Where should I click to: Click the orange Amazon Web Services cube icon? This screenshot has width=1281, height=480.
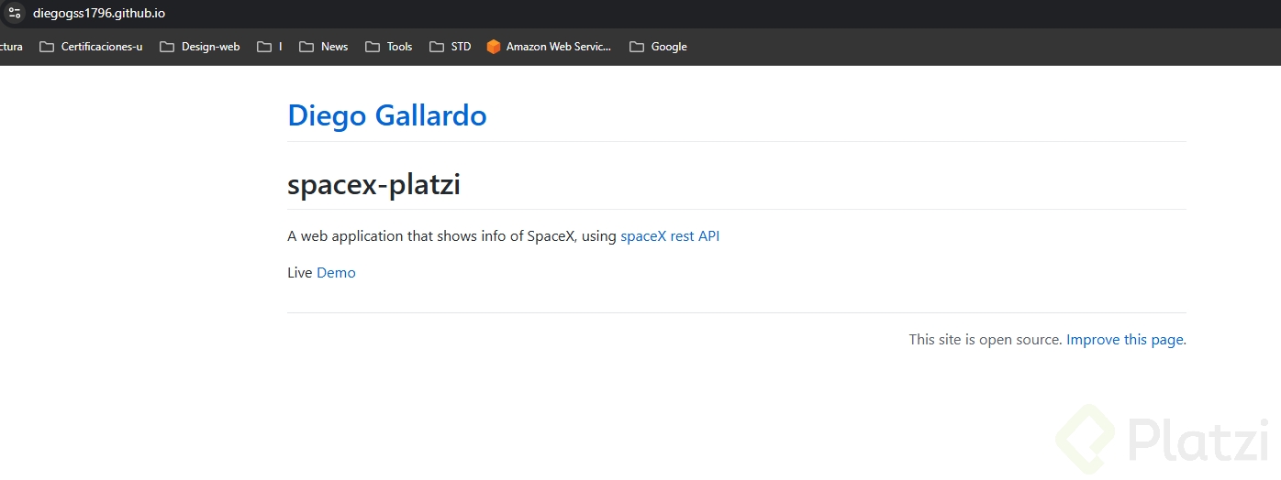tap(494, 47)
